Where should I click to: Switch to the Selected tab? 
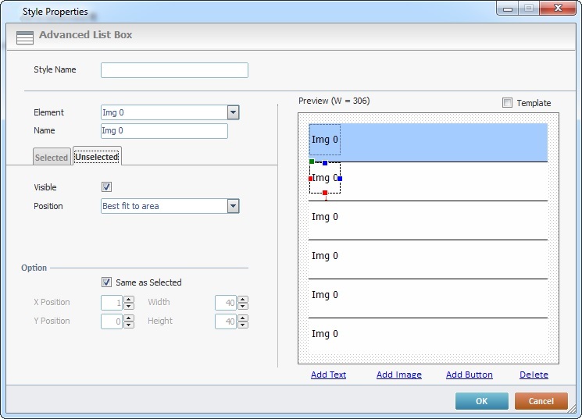pos(52,157)
